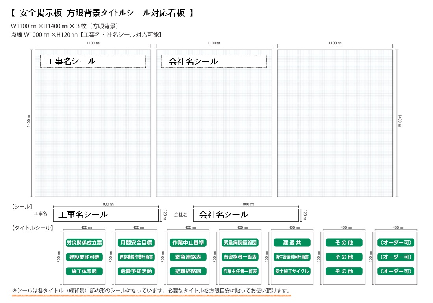Select the 1000mm 工事名シール sample in シール section

(x=105, y=215)
